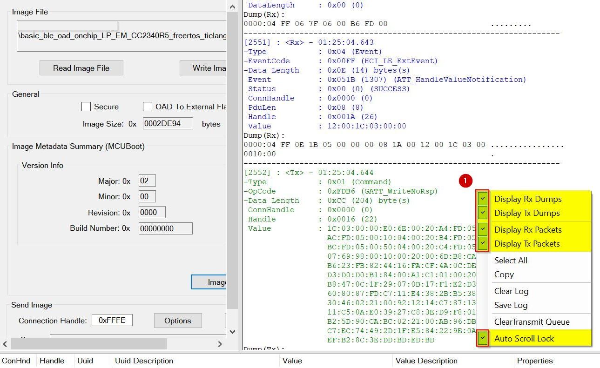Toggle Display Rx Dumps in context menu
This screenshot has height=368, width=600.
pyautogui.click(x=527, y=199)
